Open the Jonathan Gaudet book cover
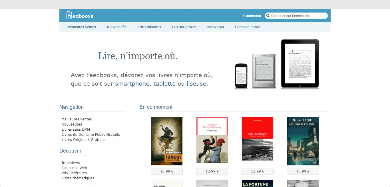 coord(212,183)
